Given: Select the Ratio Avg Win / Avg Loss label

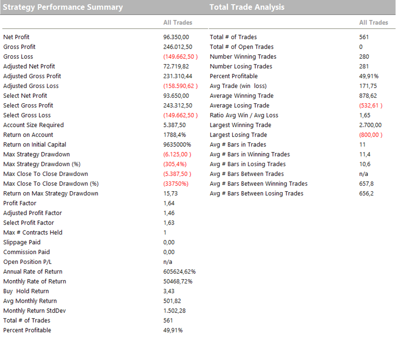Looking at the screenshot, I should (x=244, y=115).
